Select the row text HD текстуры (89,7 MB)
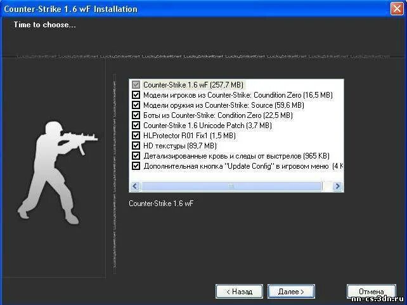 pyautogui.click(x=180, y=146)
